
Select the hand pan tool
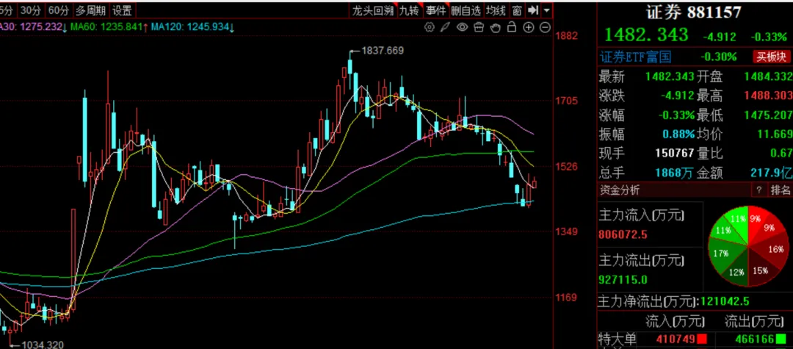click(496, 26)
